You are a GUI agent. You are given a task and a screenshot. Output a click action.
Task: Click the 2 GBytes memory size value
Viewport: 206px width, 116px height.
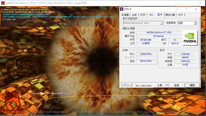coord(185,54)
